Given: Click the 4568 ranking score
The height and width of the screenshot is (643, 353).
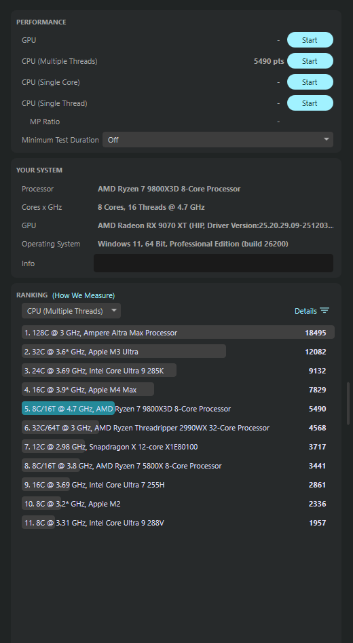Looking at the screenshot, I should (317, 428).
